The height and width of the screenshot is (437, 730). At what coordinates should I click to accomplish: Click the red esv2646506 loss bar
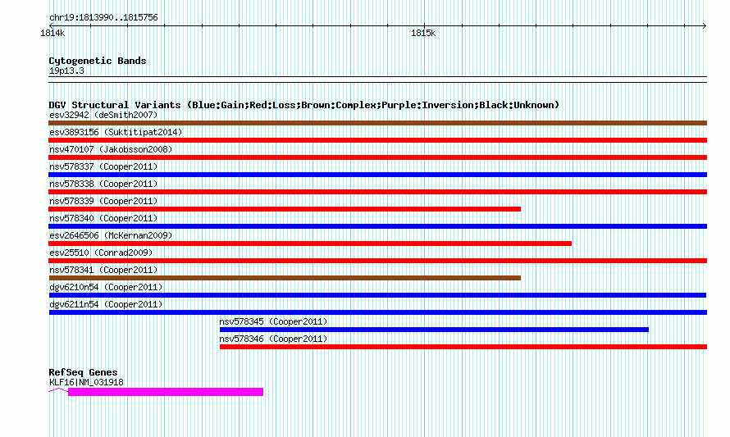[310, 244]
